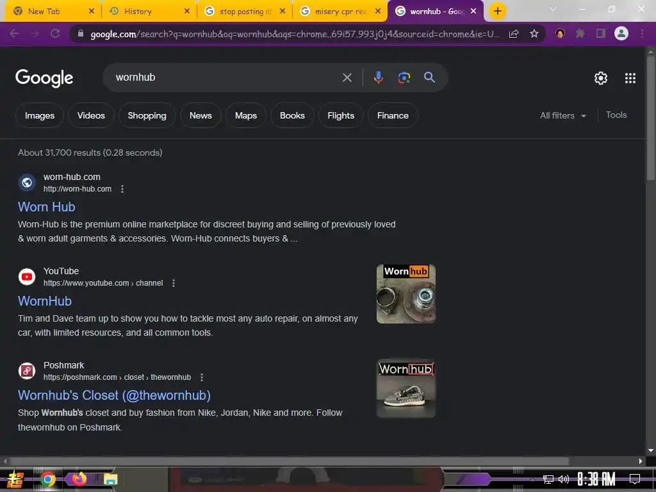Open the Chrome three-dot menu

(x=642, y=33)
